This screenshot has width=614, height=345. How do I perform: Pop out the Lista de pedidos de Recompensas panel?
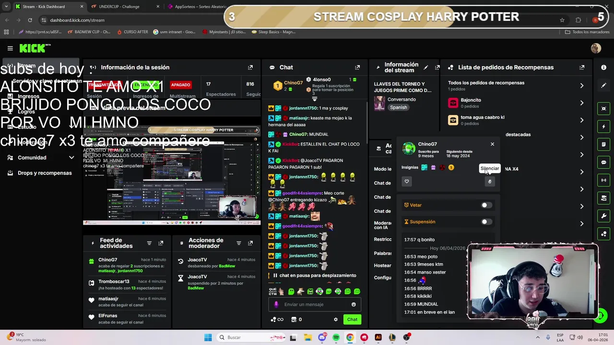tap(582, 68)
